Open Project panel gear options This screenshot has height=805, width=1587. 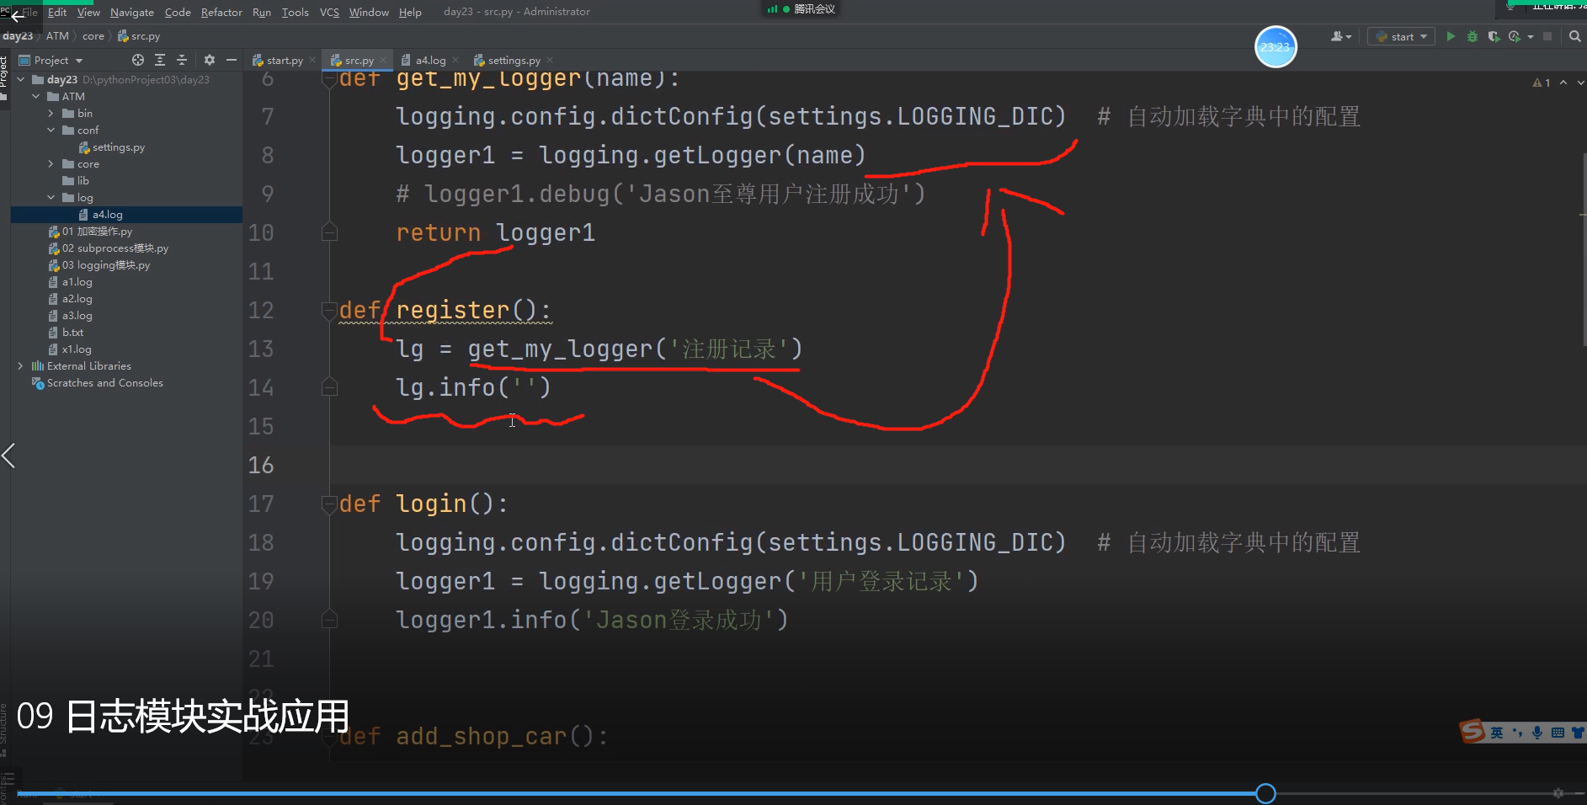coord(210,60)
